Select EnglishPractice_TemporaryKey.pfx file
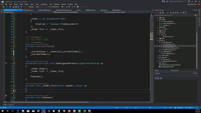201x113 pixels. (171, 65)
